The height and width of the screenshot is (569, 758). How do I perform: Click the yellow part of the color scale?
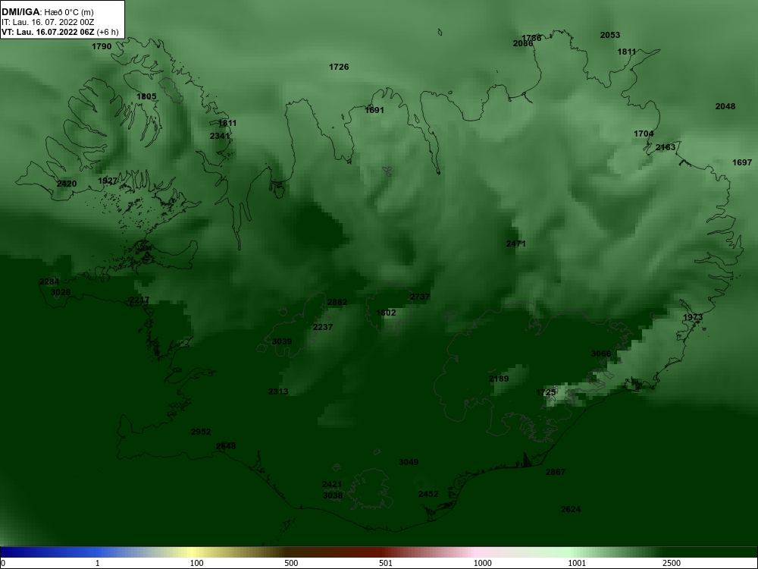[193, 552]
